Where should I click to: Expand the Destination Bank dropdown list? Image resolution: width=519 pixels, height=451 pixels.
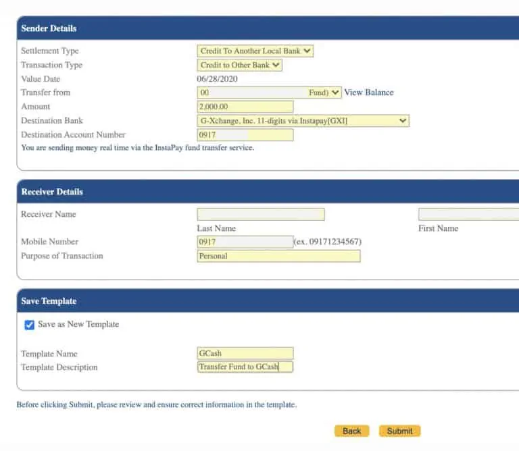303,121
